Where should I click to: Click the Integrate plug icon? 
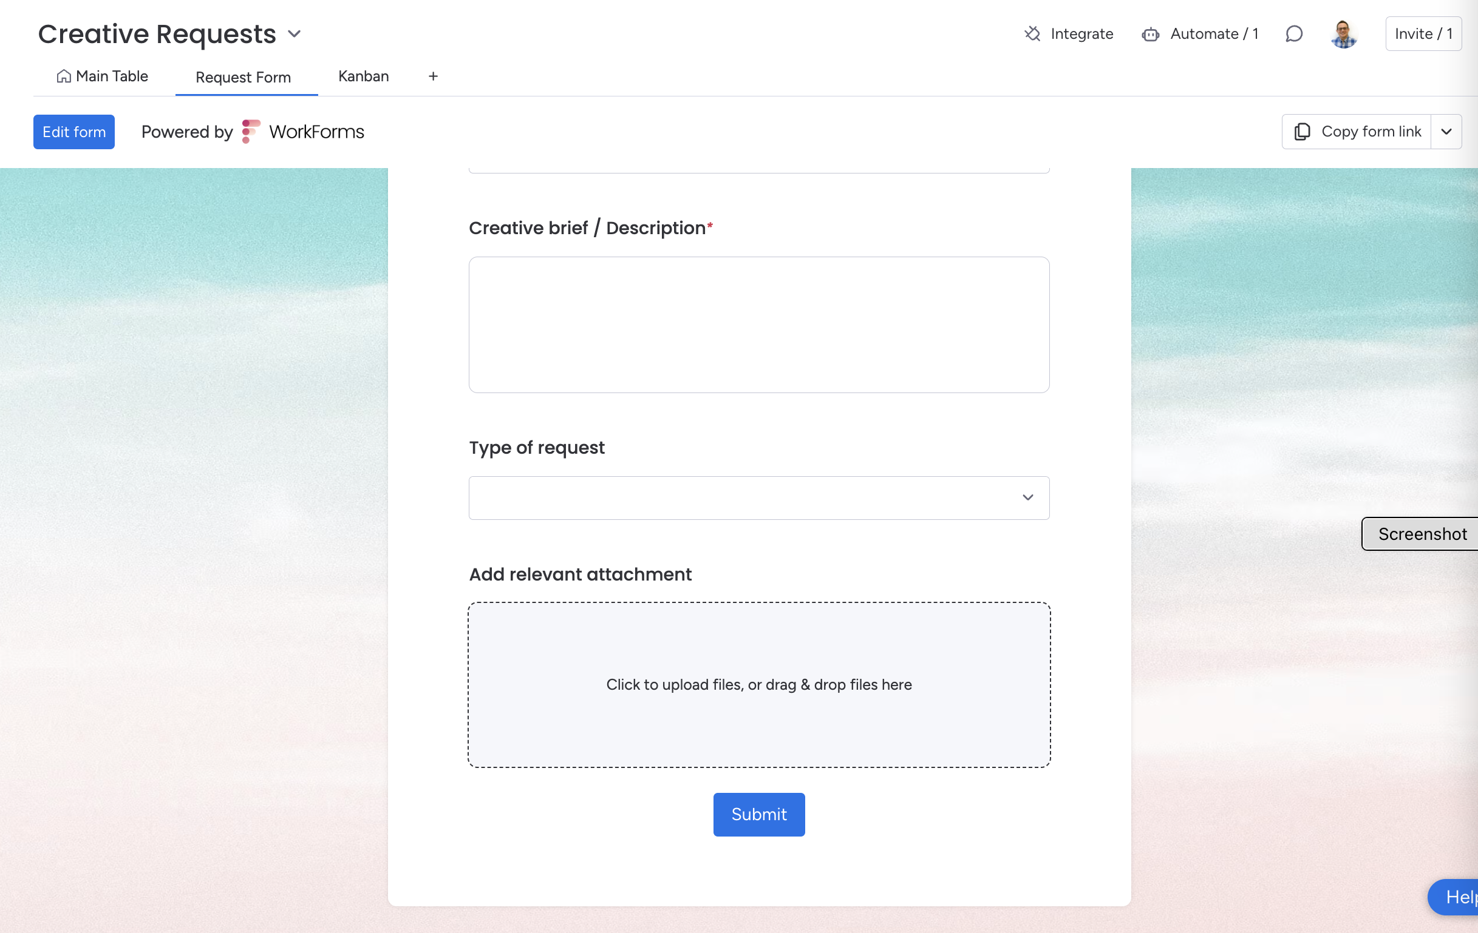click(x=1032, y=34)
